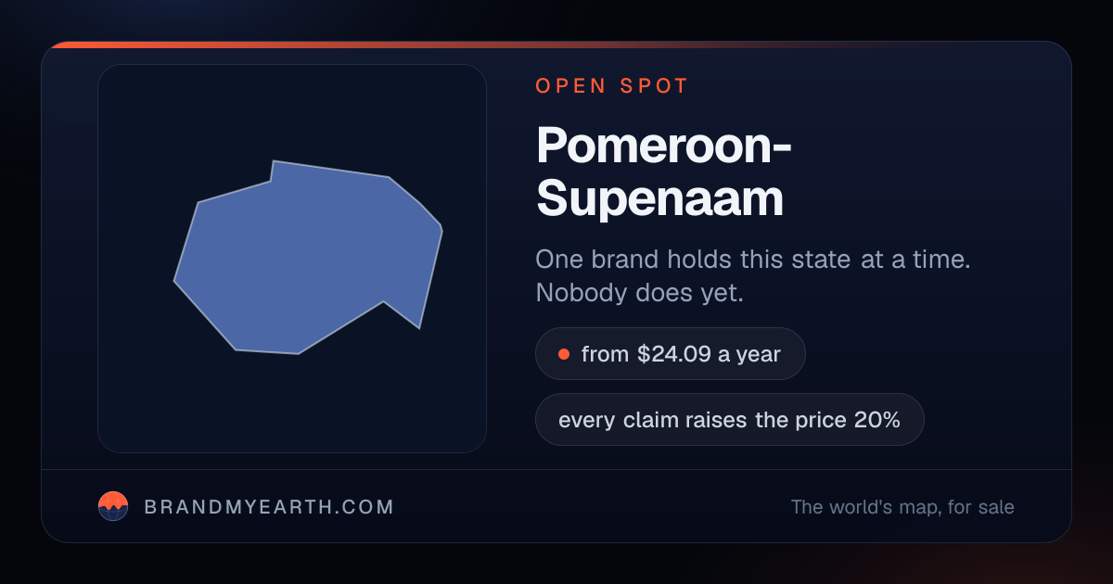This screenshot has height=584, width=1113.
Task: Click the footer bar beside the logo
Action: (556, 506)
